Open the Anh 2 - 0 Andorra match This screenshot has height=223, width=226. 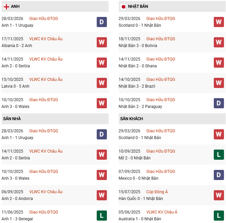point(17,199)
